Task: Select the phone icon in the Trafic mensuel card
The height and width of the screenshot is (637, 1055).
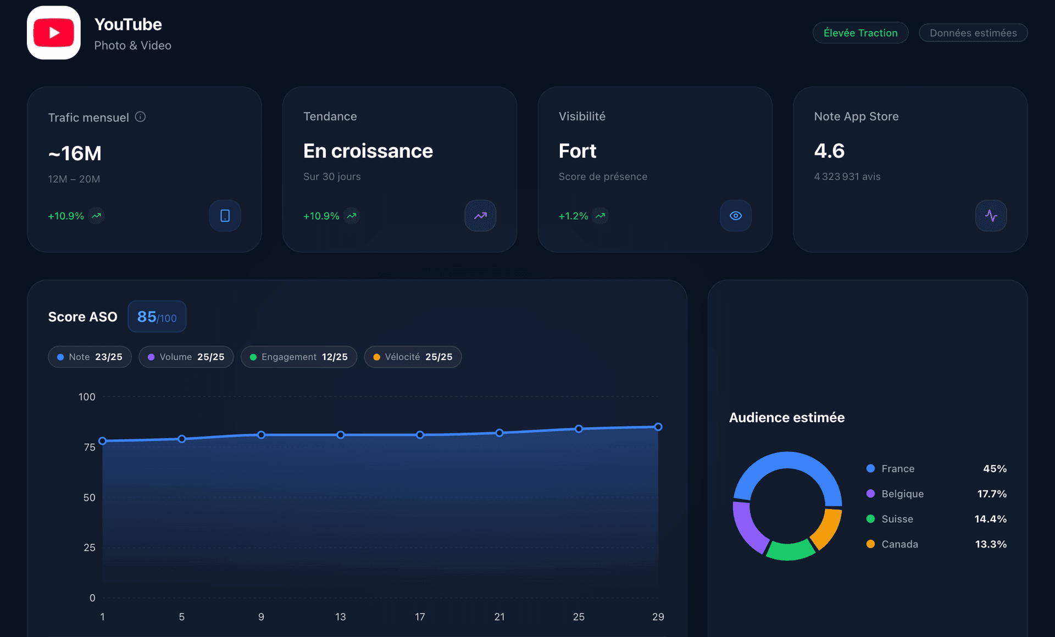Action: [225, 215]
